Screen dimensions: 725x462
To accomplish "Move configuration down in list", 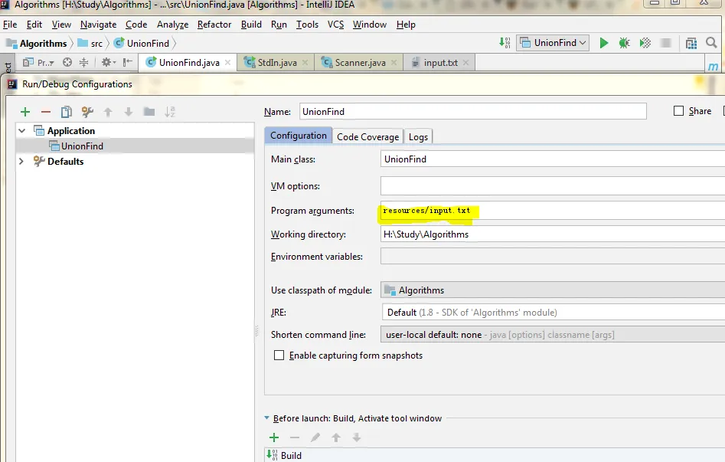I will point(129,112).
